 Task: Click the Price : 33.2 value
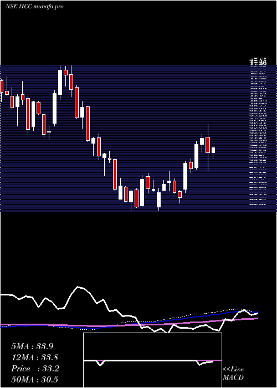[35, 369]
